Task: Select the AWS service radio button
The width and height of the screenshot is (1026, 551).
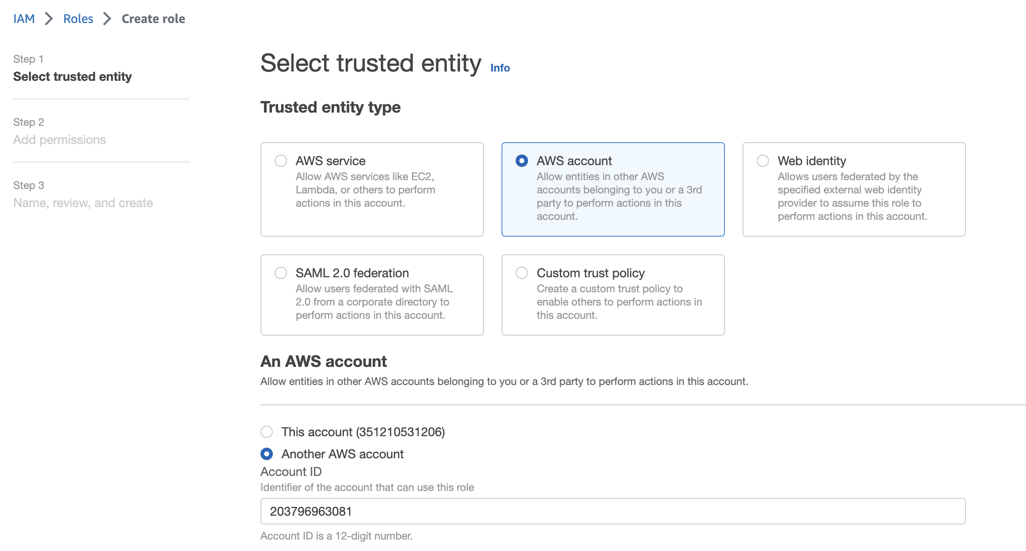Action: 281,161
